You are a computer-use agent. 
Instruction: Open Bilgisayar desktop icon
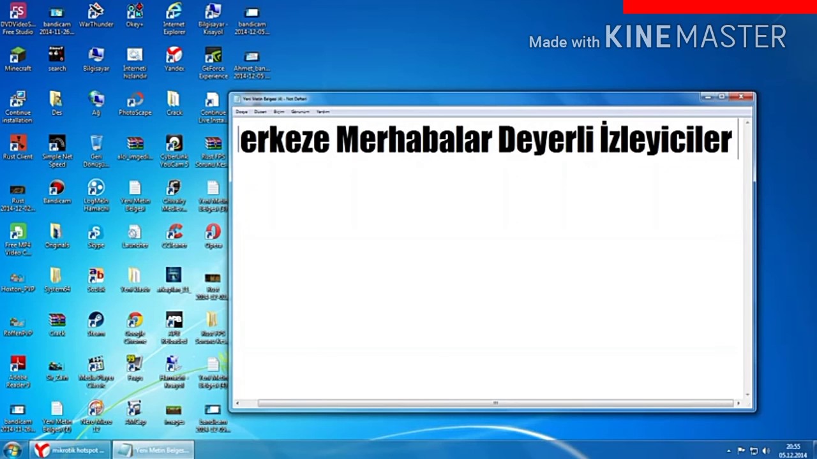click(96, 59)
